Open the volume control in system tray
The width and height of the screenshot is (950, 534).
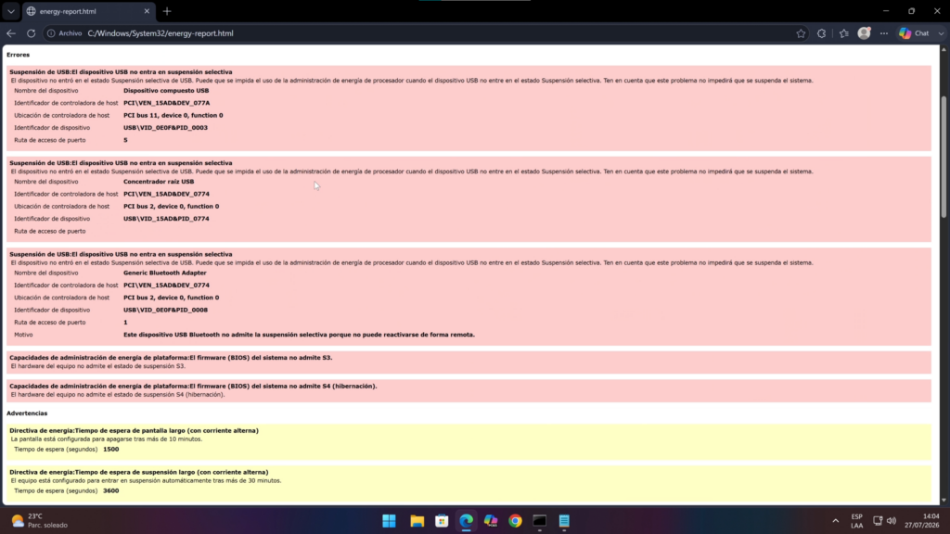point(892,521)
